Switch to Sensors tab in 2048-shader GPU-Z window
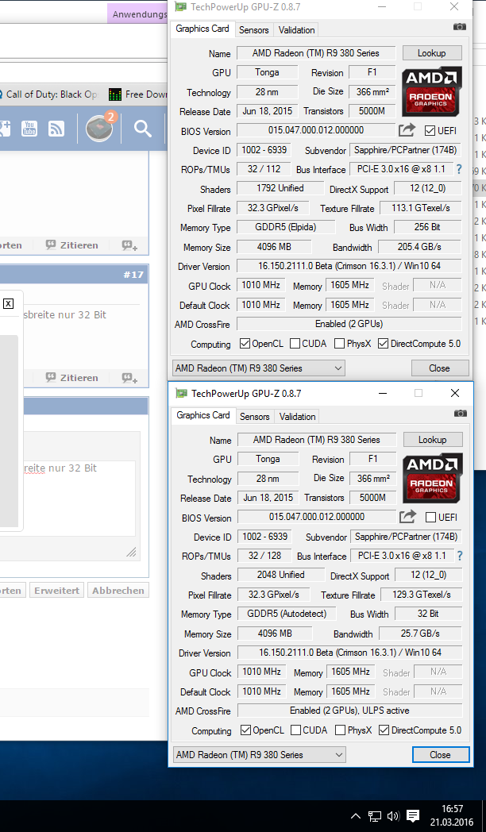Screen dimensions: 486x832 255,417
